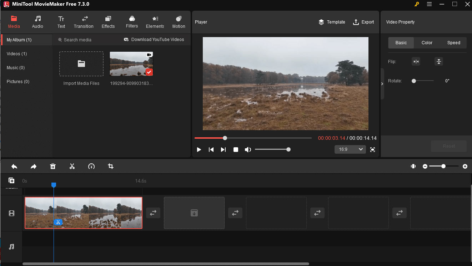Click the key upgrade icon
This screenshot has width=472, height=266.
[417, 4]
